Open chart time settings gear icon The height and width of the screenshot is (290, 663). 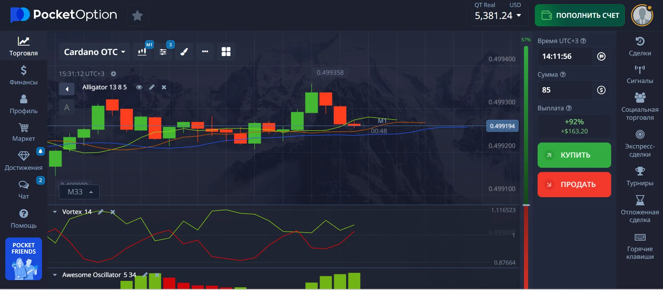click(x=113, y=74)
